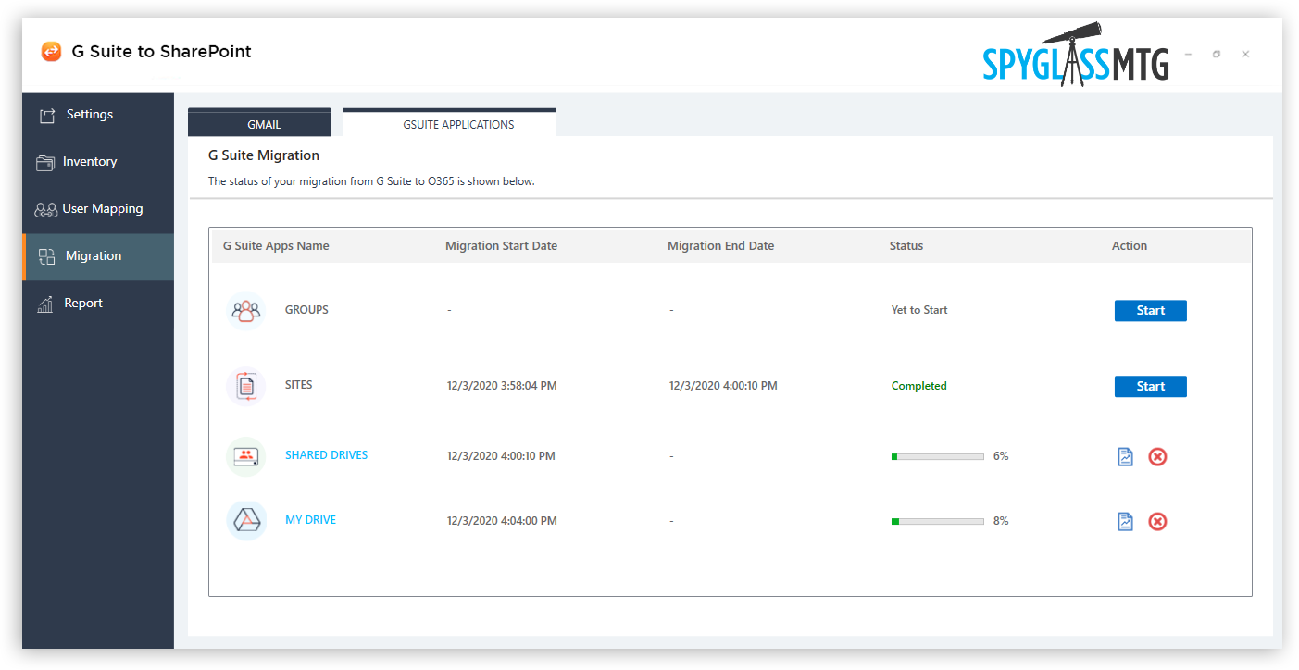
Task: Maximize the application window
Action: [1217, 54]
